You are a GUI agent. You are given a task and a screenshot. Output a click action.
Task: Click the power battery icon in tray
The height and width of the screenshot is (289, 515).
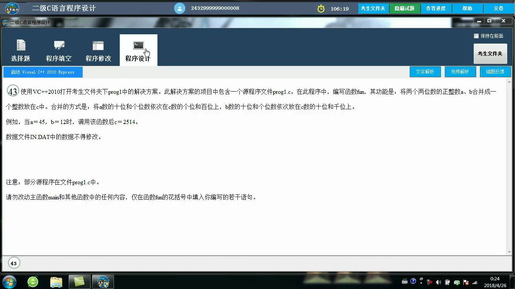point(447,282)
